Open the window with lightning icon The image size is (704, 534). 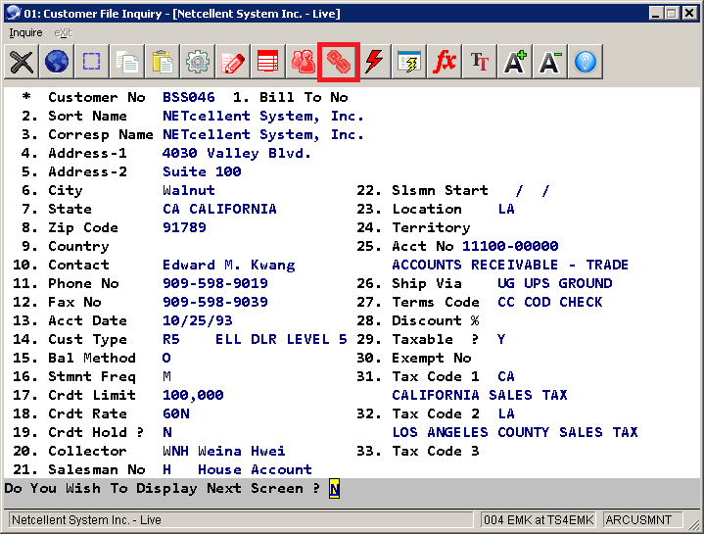[409, 62]
